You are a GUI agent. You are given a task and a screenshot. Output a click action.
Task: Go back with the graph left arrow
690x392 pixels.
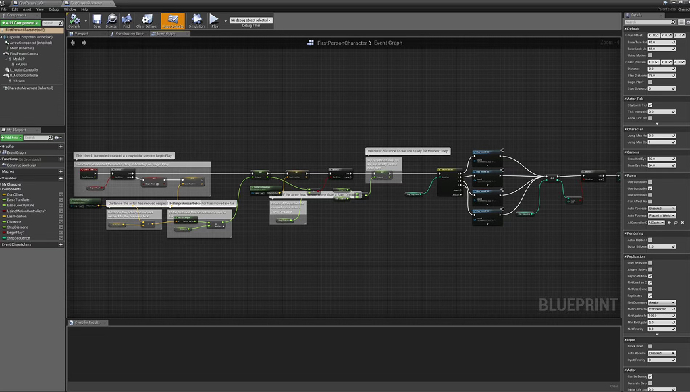pos(73,43)
